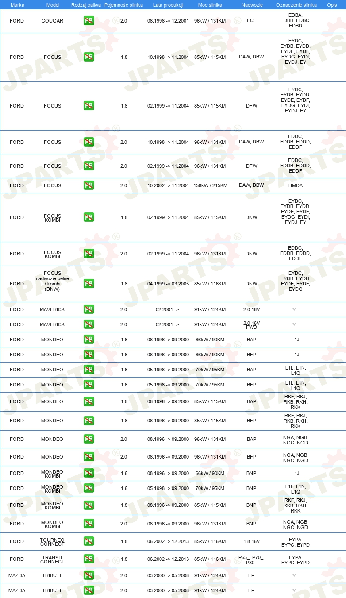This screenshot has height=598, width=346.
Task: Select L1J engine code in MONDEO KOMBI row
Action: pyautogui.click(x=296, y=473)
